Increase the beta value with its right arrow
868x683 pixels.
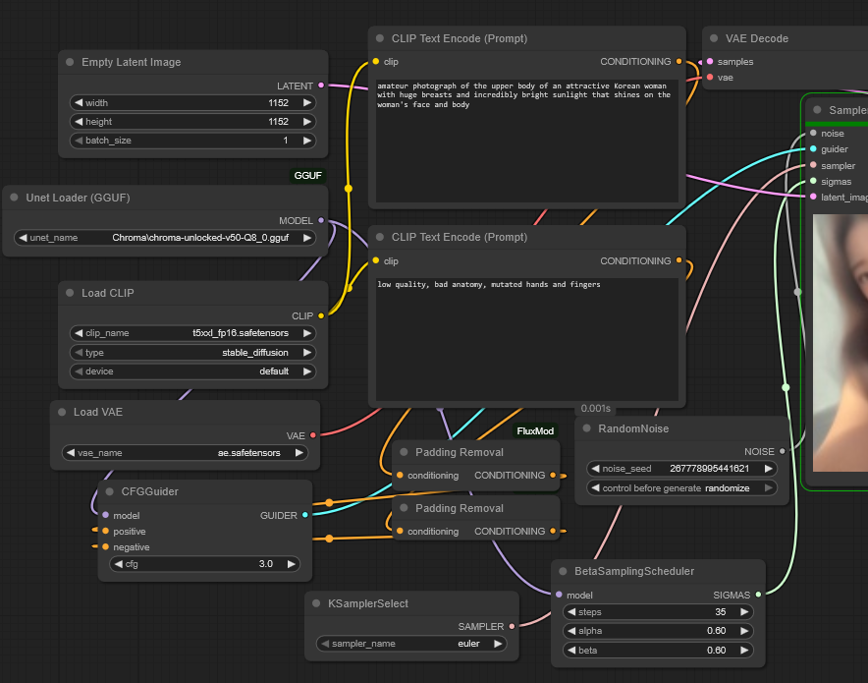pyautogui.click(x=744, y=650)
